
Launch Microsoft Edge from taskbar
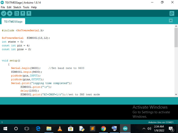pos(38,129)
